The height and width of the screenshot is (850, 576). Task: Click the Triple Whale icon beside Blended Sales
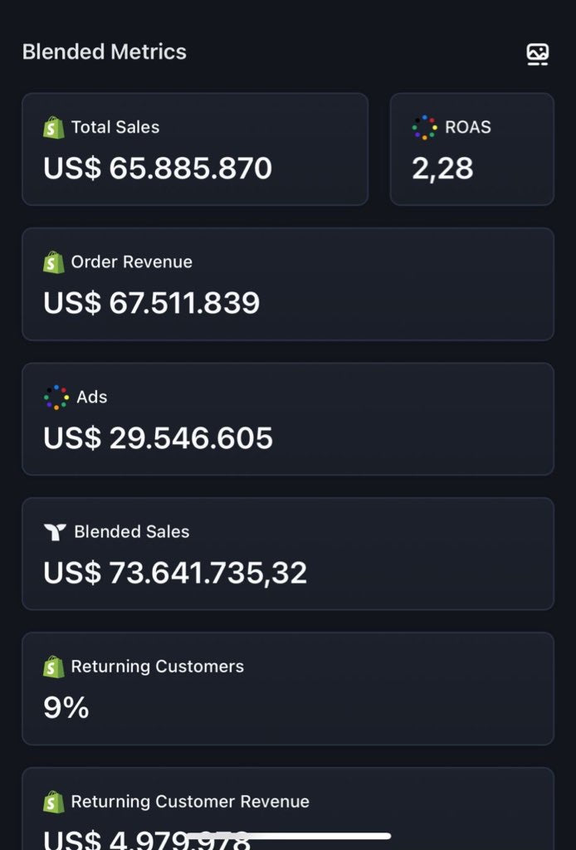(55, 532)
